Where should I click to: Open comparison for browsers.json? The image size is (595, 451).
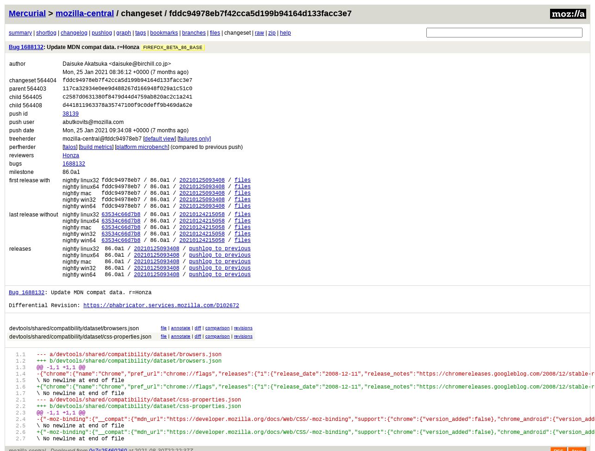pos(217,328)
